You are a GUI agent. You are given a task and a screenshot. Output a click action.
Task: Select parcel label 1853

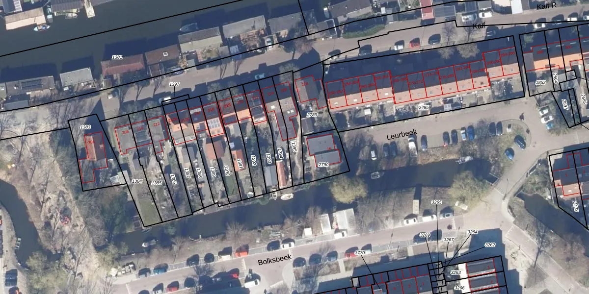point(540,83)
